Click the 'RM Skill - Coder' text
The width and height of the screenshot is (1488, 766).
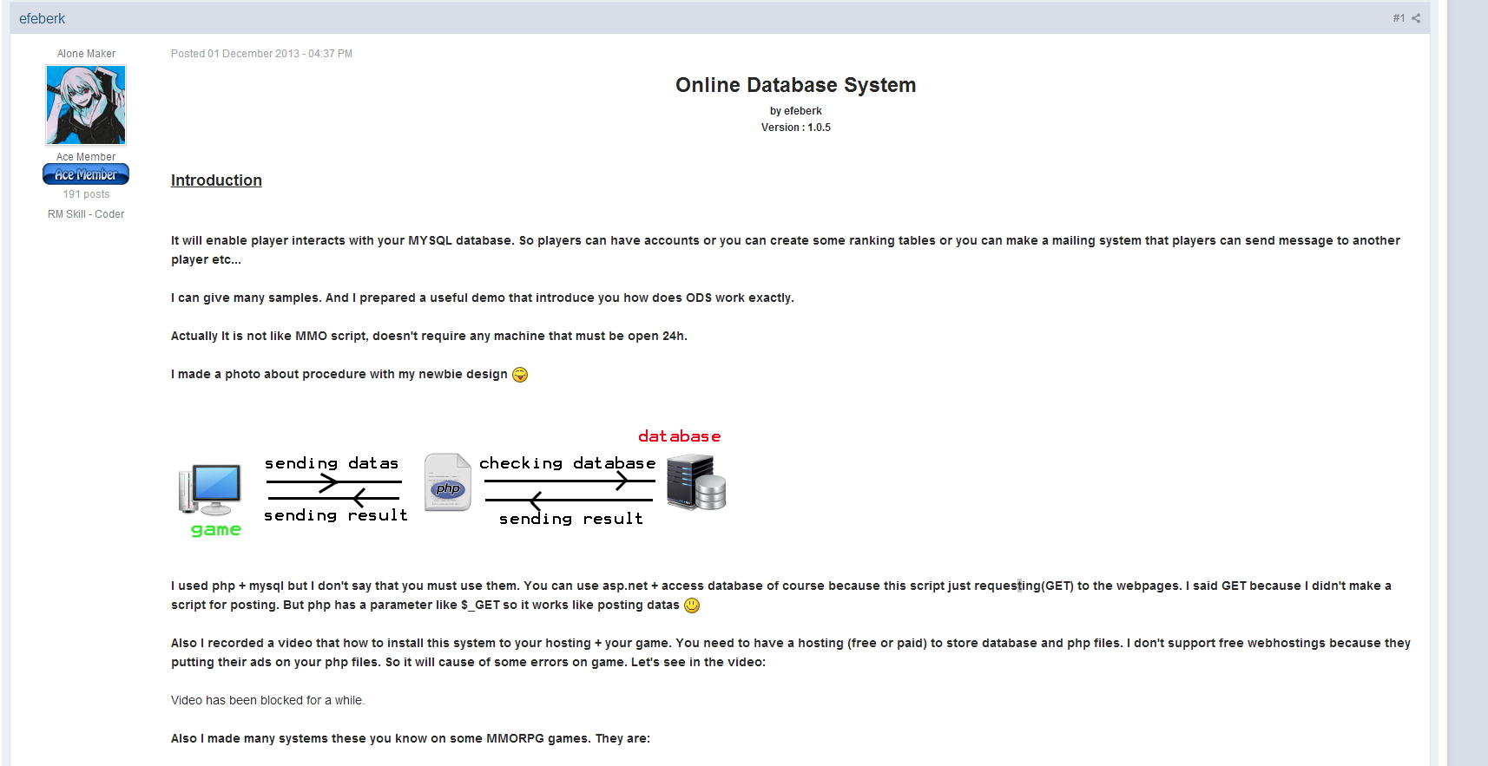pos(86,214)
